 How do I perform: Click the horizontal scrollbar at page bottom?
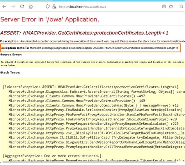[89, 162]
